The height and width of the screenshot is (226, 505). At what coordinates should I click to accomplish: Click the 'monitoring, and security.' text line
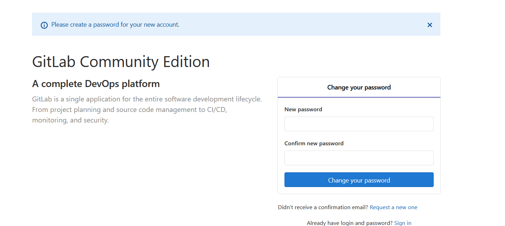point(71,120)
